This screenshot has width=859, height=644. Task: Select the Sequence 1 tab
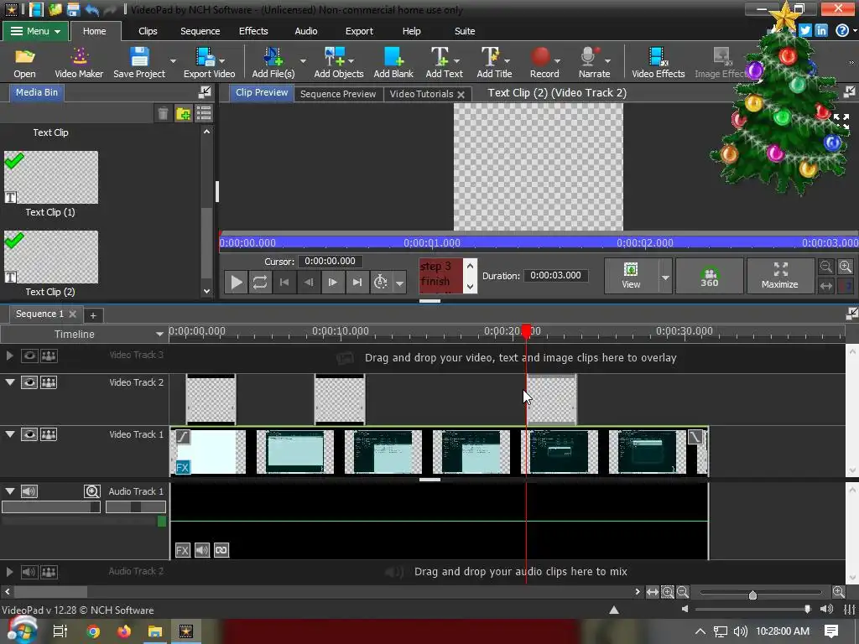(39, 314)
